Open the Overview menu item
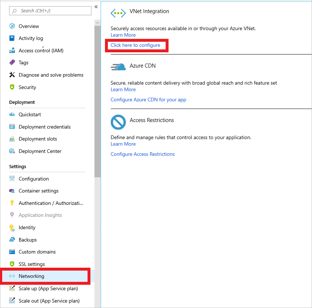The width and height of the screenshot is (312, 308). 29,26
